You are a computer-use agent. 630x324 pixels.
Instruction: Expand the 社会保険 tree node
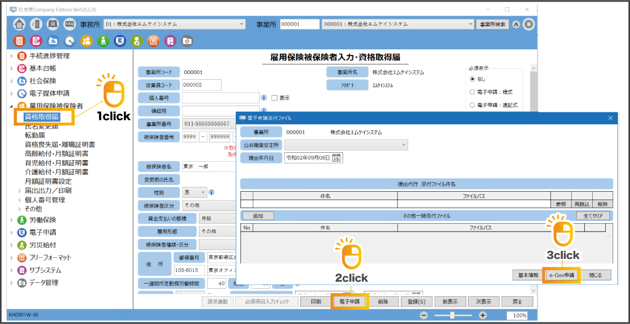coord(13,81)
